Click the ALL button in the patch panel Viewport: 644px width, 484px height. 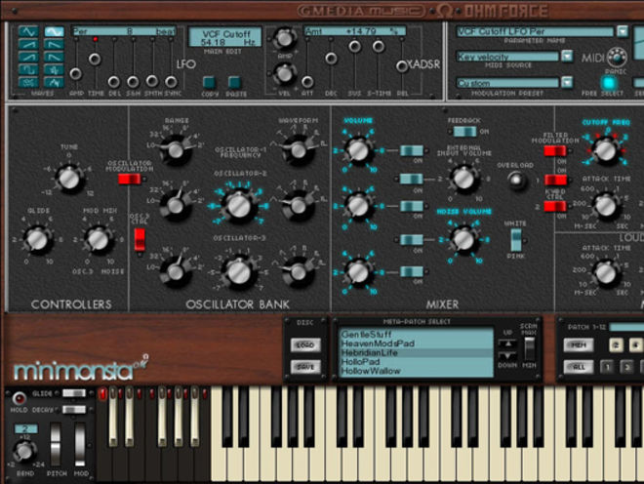click(579, 367)
